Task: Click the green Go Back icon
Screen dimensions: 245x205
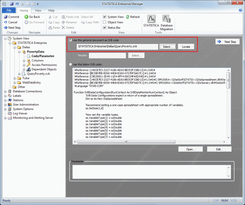Action: coord(26,17)
